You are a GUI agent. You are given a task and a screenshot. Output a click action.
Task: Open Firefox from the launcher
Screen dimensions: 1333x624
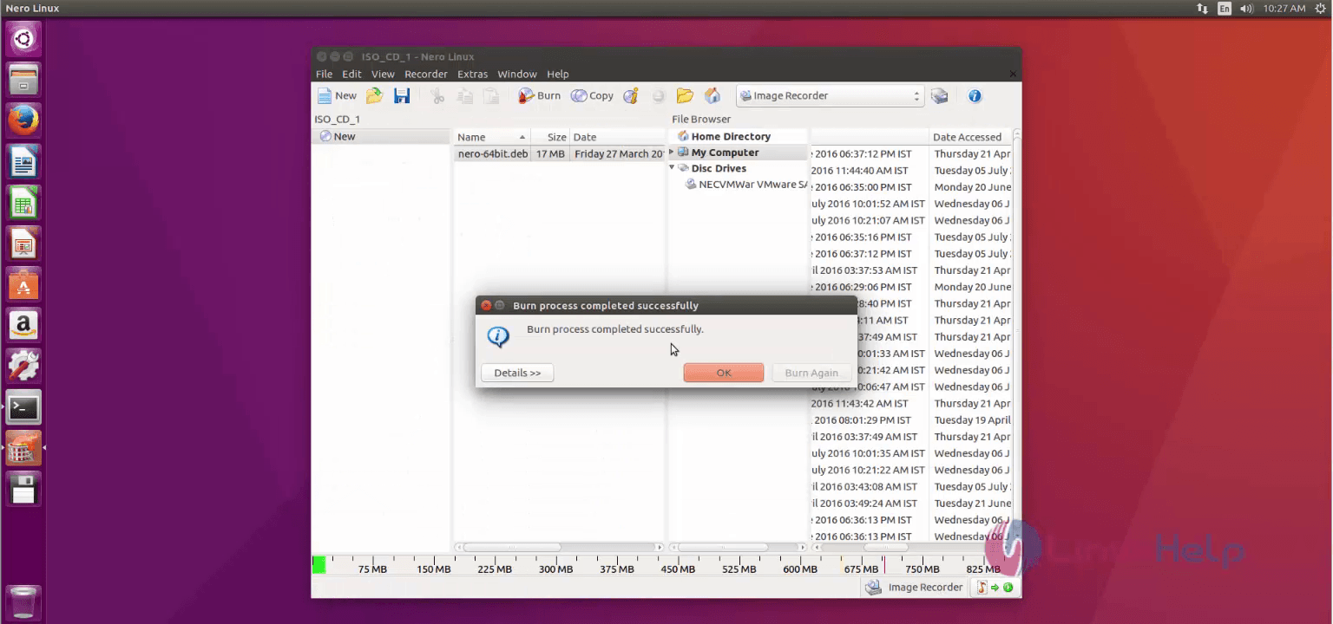tap(23, 120)
